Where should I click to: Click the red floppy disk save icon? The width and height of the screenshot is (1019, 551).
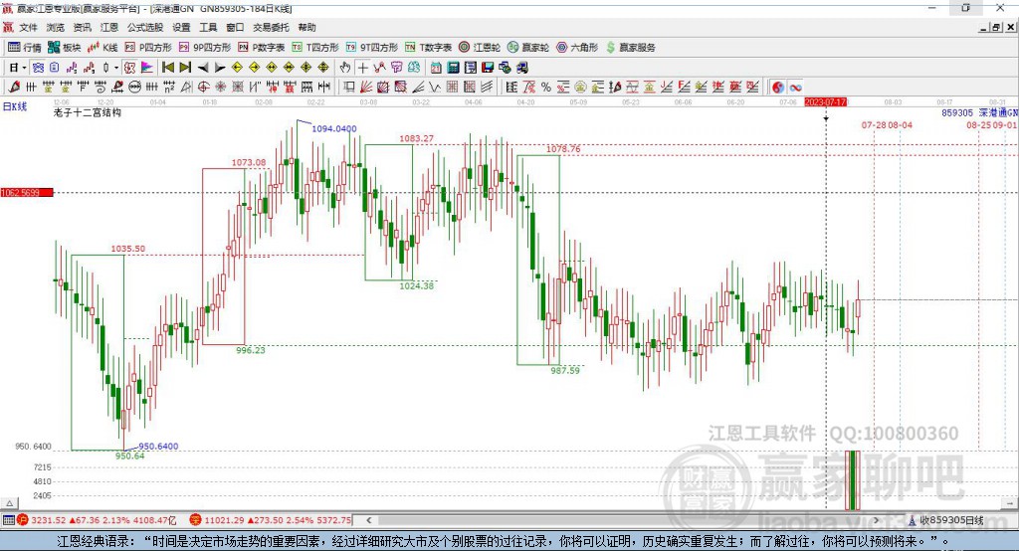[488, 68]
